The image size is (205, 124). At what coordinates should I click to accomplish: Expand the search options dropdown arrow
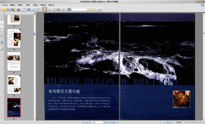coord(102,10)
